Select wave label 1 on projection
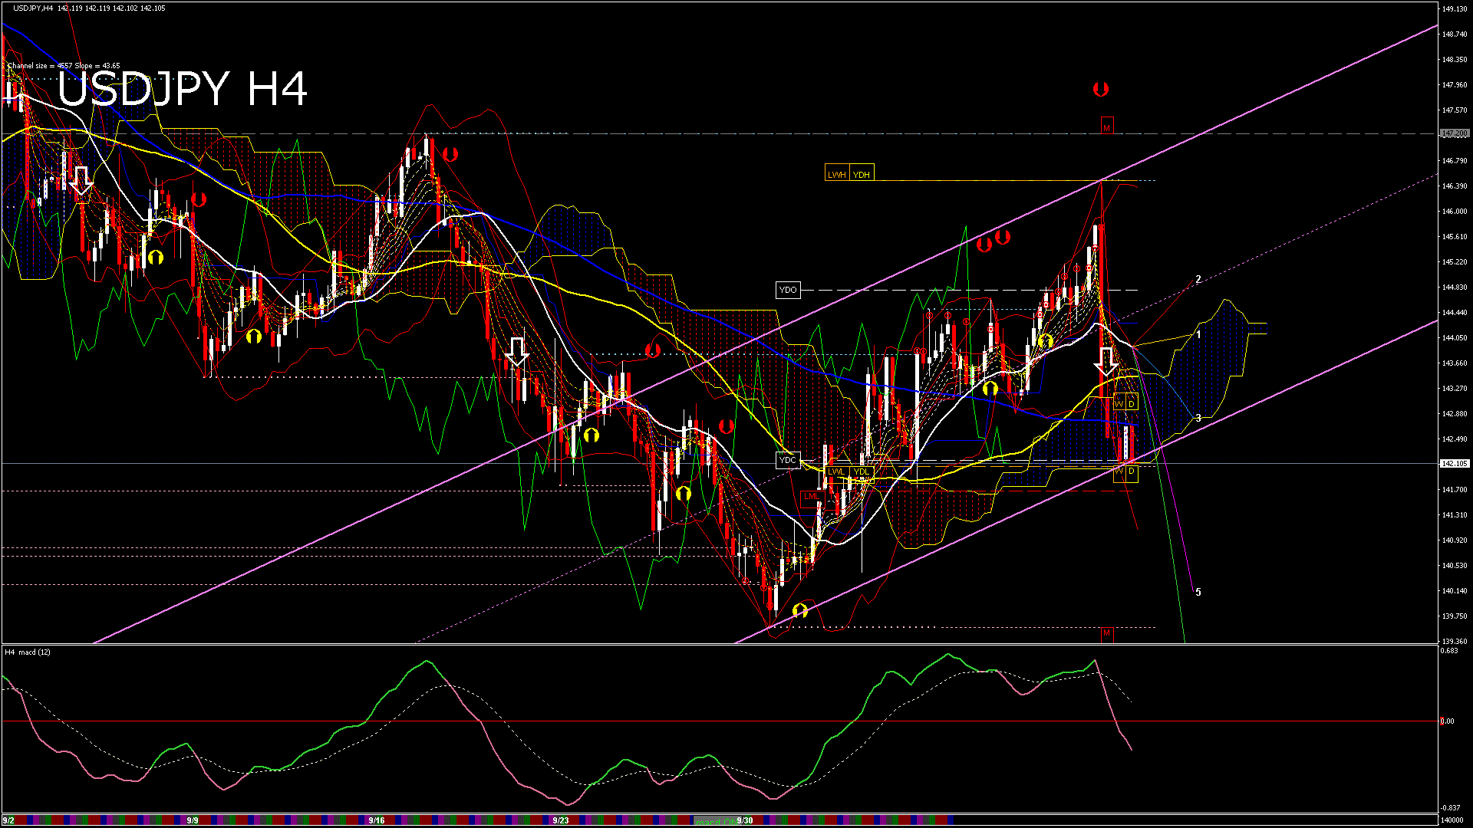The height and width of the screenshot is (828, 1473). (x=1198, y=335)
